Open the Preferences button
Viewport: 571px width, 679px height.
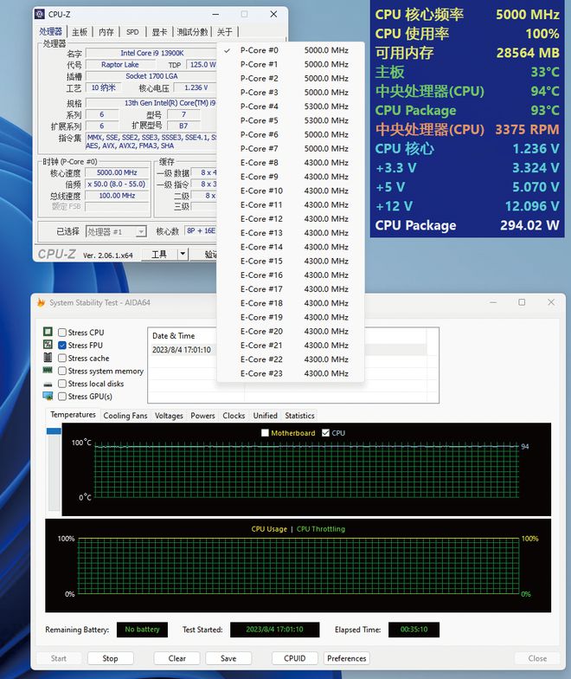346,658
